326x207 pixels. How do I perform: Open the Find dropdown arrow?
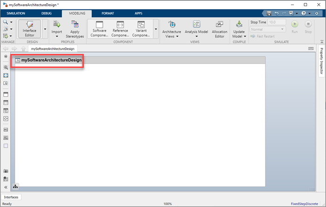point(11,22)
